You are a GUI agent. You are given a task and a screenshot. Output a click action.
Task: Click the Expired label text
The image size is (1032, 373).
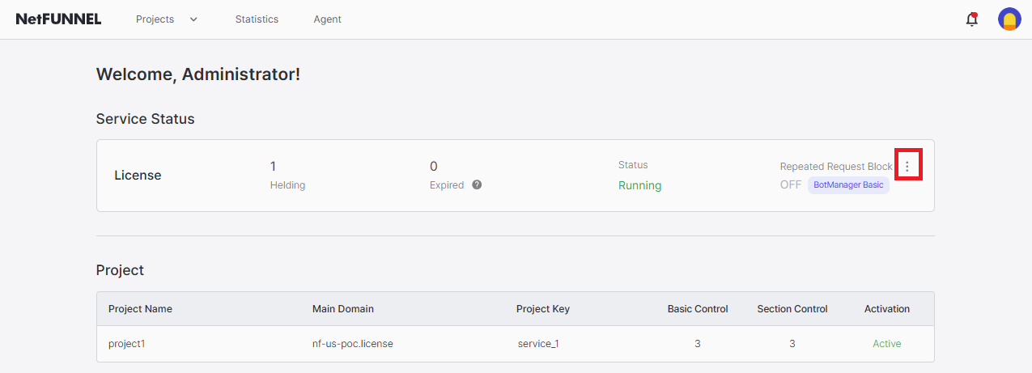click(447, 185)
